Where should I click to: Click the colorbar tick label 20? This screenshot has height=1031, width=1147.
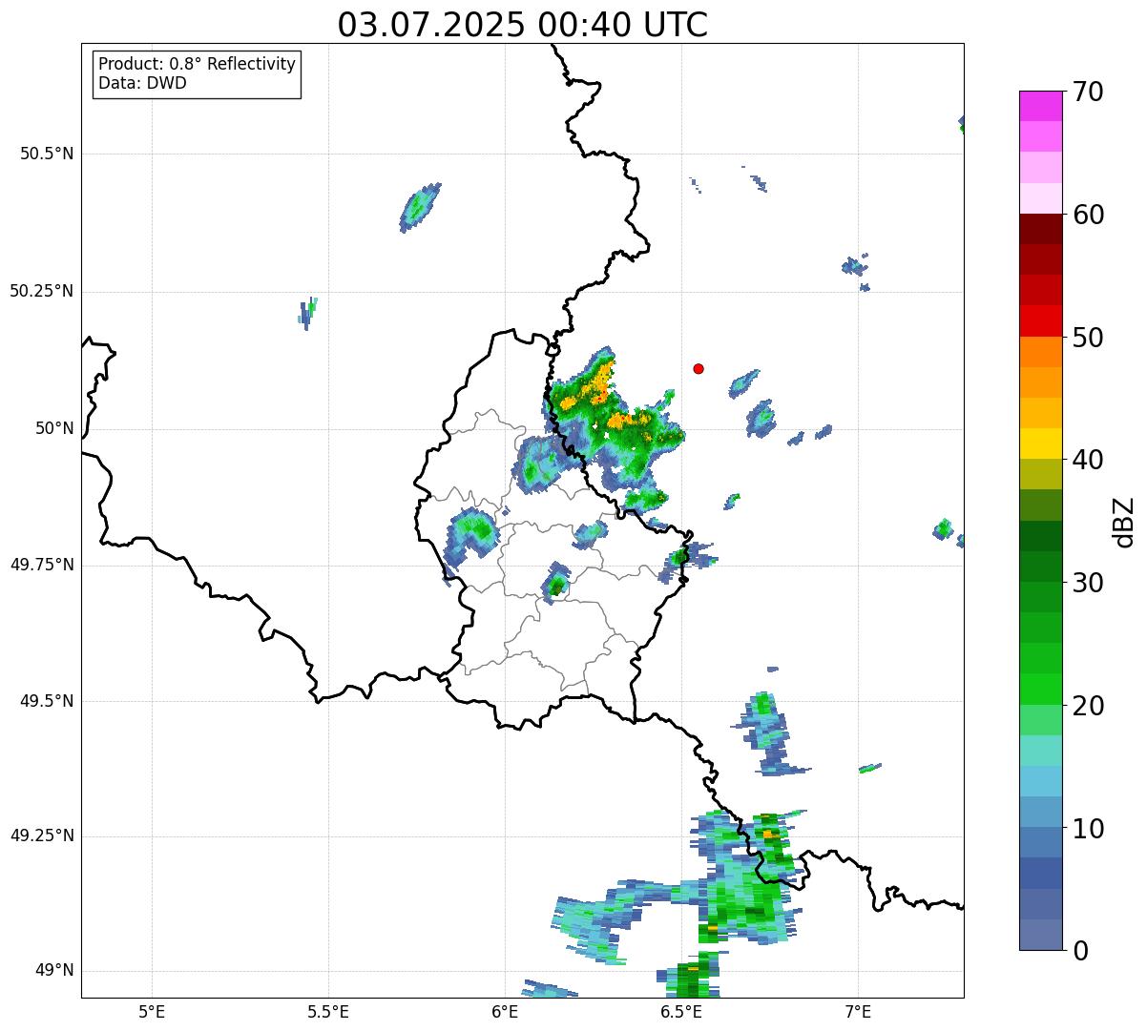coord(1088,706)
